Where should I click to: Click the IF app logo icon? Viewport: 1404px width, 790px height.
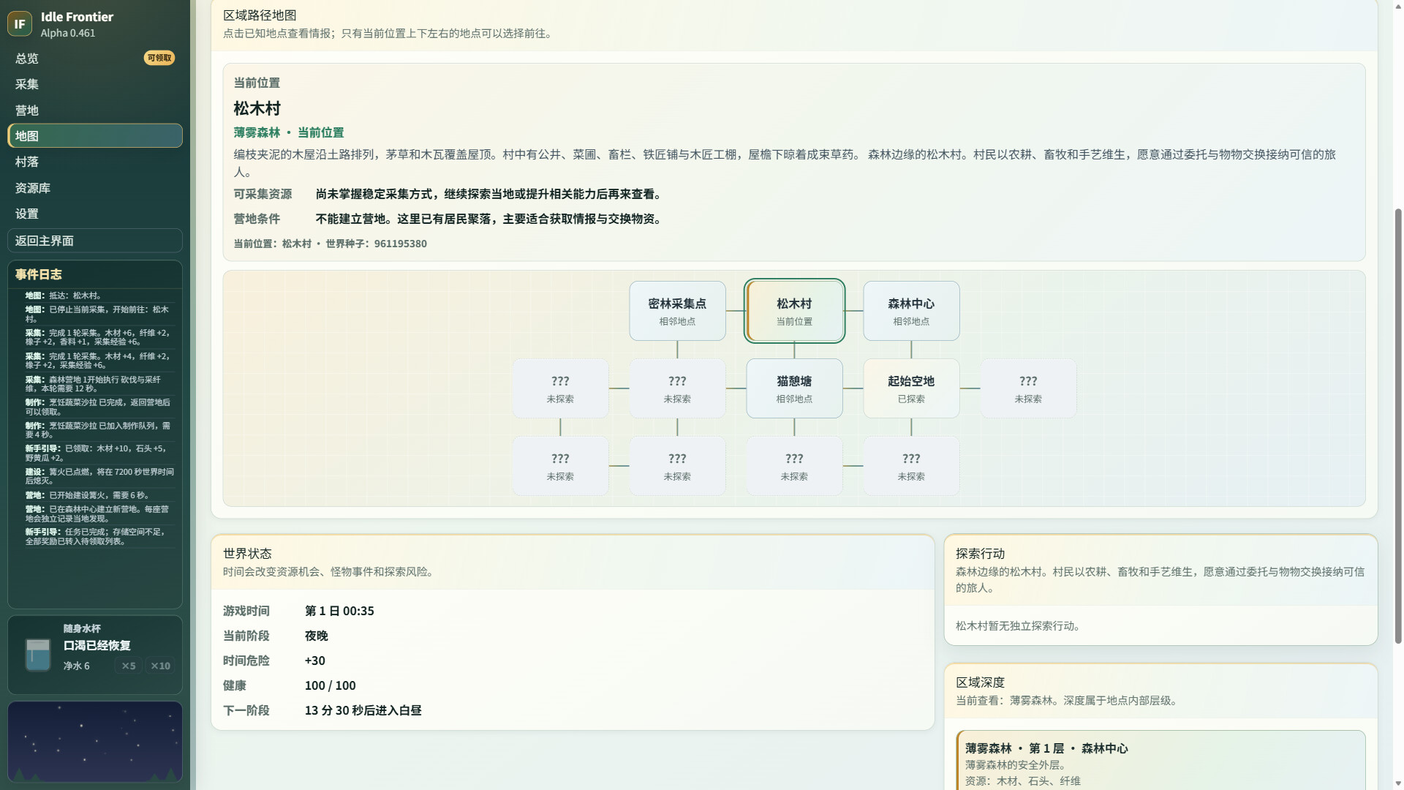click(20, 23)
